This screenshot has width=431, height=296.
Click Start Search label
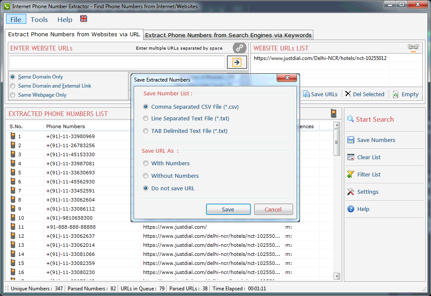[375, 120]
